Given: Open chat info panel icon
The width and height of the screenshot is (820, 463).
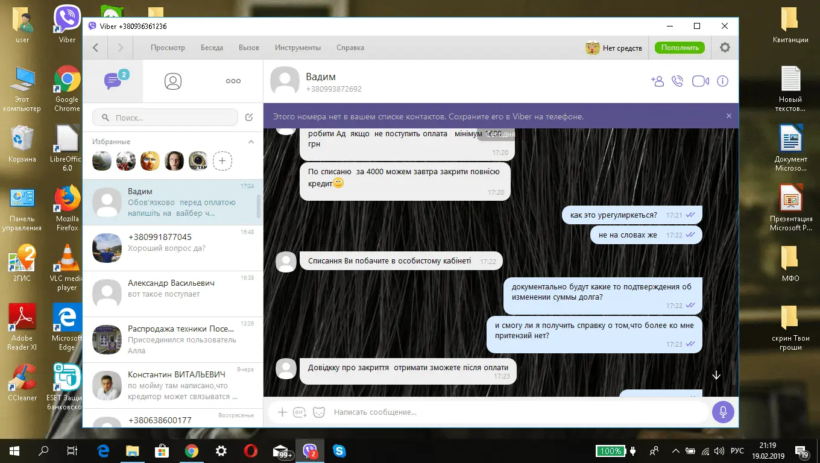Looking at the screenshot, I should [x=722, y=81].
